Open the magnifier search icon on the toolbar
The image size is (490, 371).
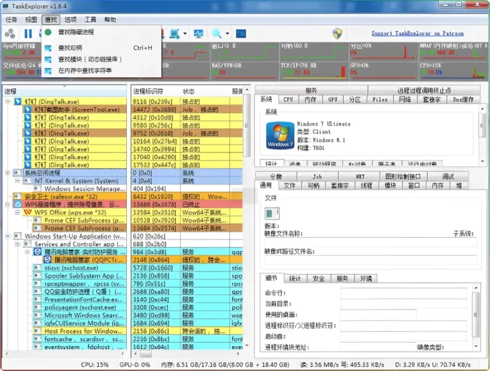(216, 34)
